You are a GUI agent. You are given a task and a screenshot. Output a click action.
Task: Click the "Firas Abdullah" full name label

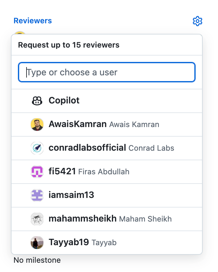(x=104, y=172)
